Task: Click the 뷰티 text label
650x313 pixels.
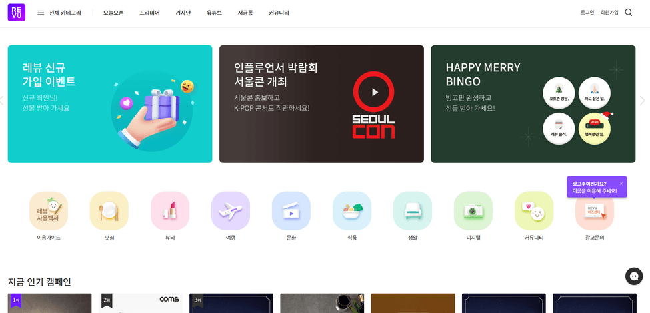Action: point(170,238)
